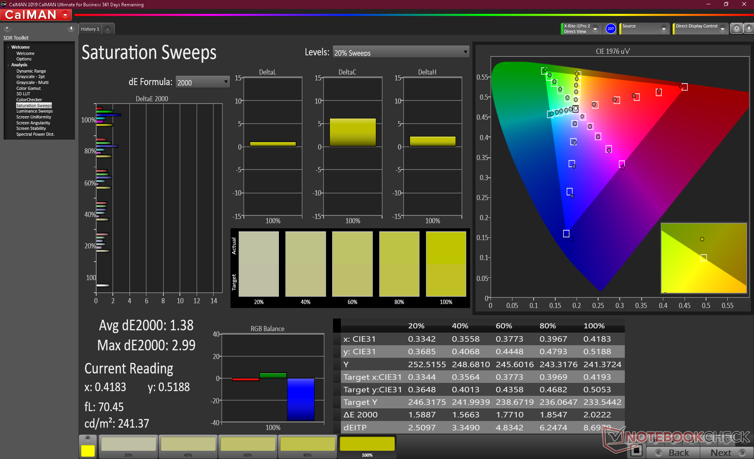Click the yellow color selector at bottom left
Viewport: 754px width, 459px height.
tap(88, 450)
